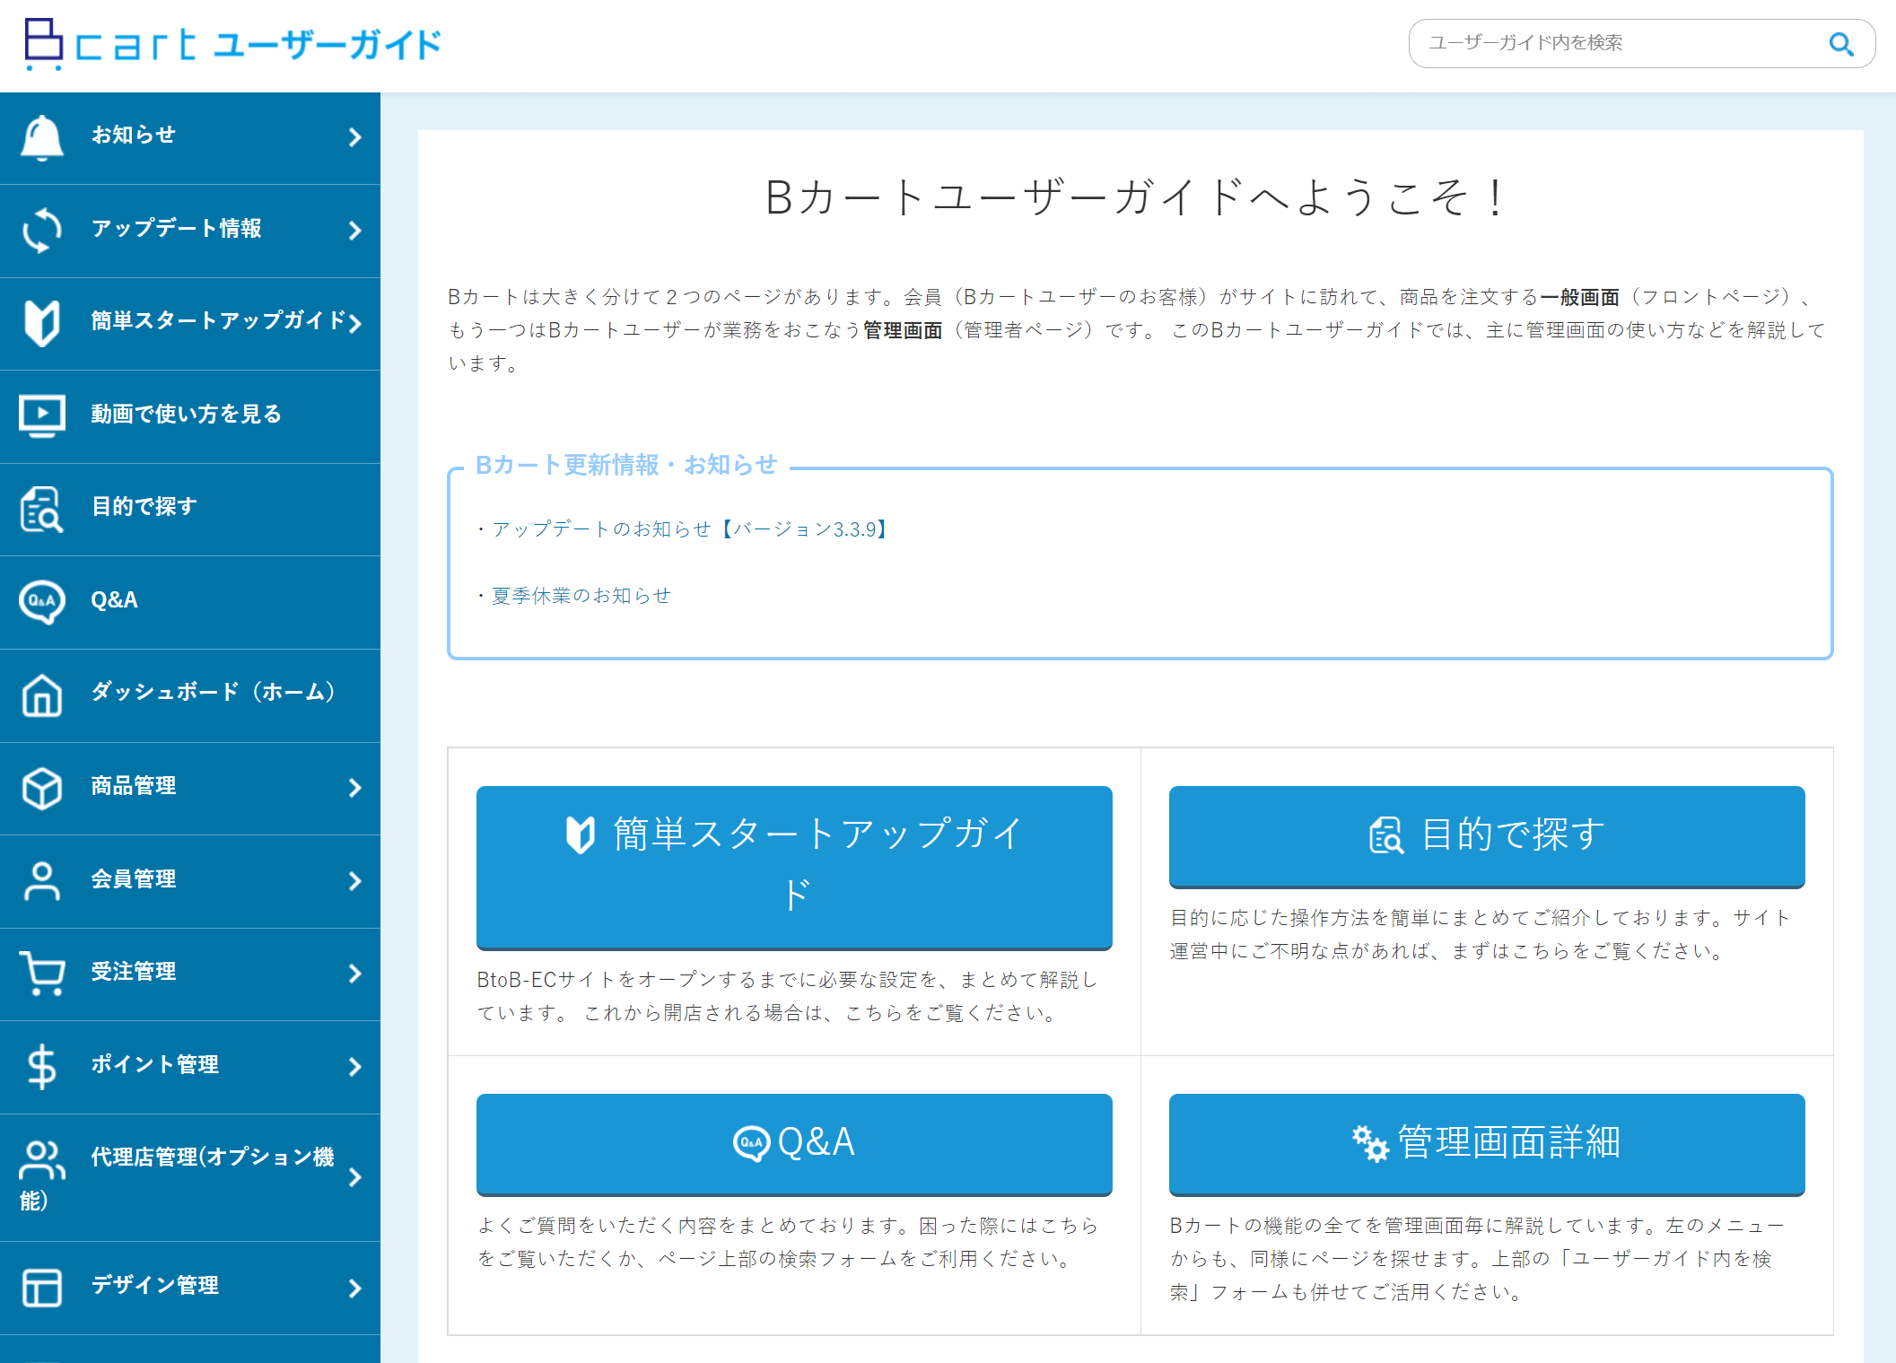The height and width of the screenshot is (1363, 1896).
Task: Click the person icon for 会員管理
Action: click(42, 881)
